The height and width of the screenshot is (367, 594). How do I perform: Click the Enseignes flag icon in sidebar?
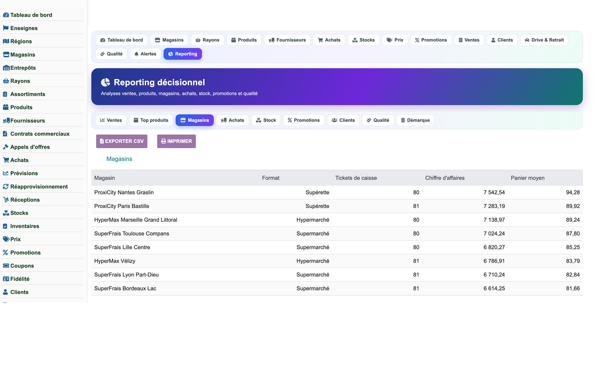[x=6, y=28]
